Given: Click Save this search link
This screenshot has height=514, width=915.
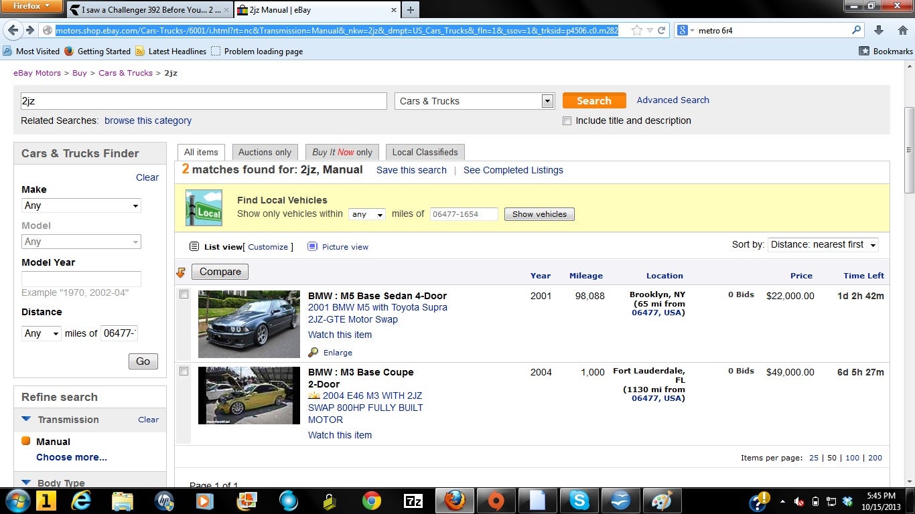Looking at the screenshot, I should pos(411,170).
